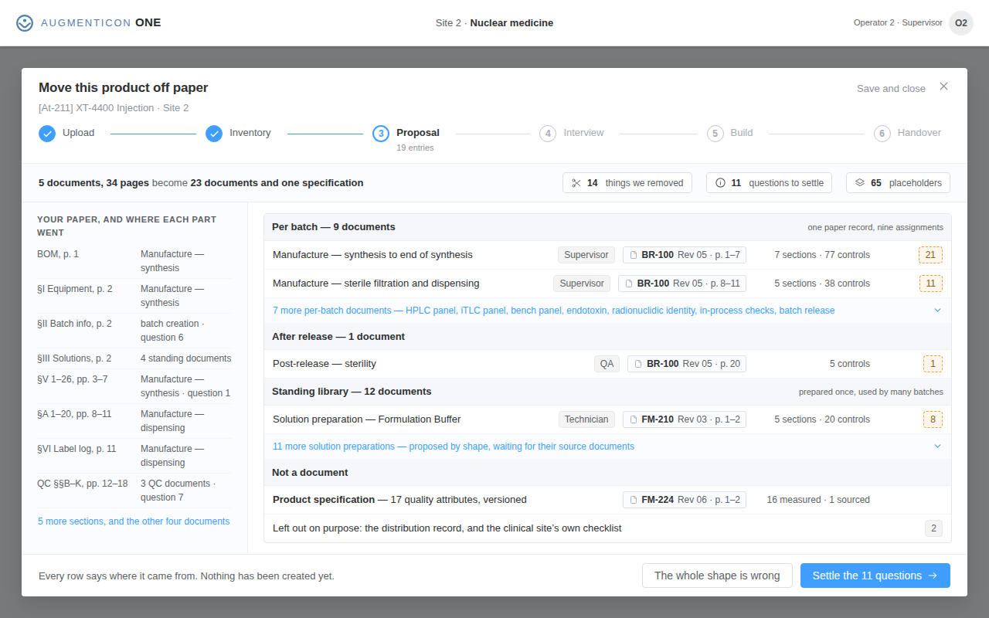Open placeholder count 21 badge for synthesis

click(x=930, y=255)
